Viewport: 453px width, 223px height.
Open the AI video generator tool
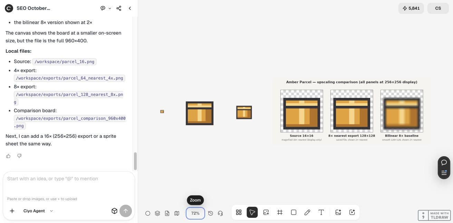click(352, 212)
